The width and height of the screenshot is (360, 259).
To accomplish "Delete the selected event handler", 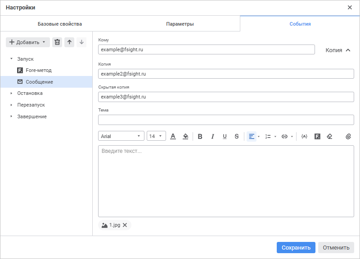I will pyautogui.click(x=57, y=42).
